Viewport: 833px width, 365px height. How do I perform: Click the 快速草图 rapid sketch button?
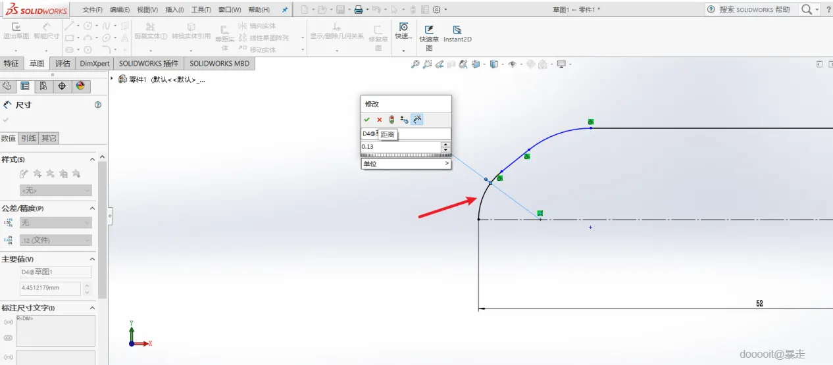429,37
